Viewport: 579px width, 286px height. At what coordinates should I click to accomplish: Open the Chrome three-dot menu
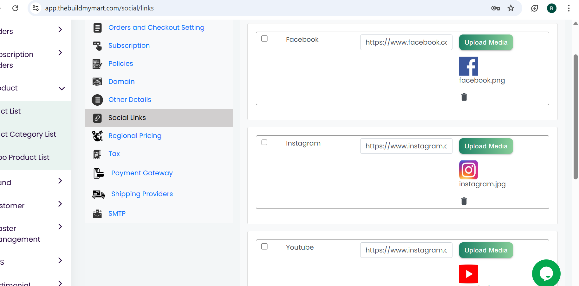[569, 8]
